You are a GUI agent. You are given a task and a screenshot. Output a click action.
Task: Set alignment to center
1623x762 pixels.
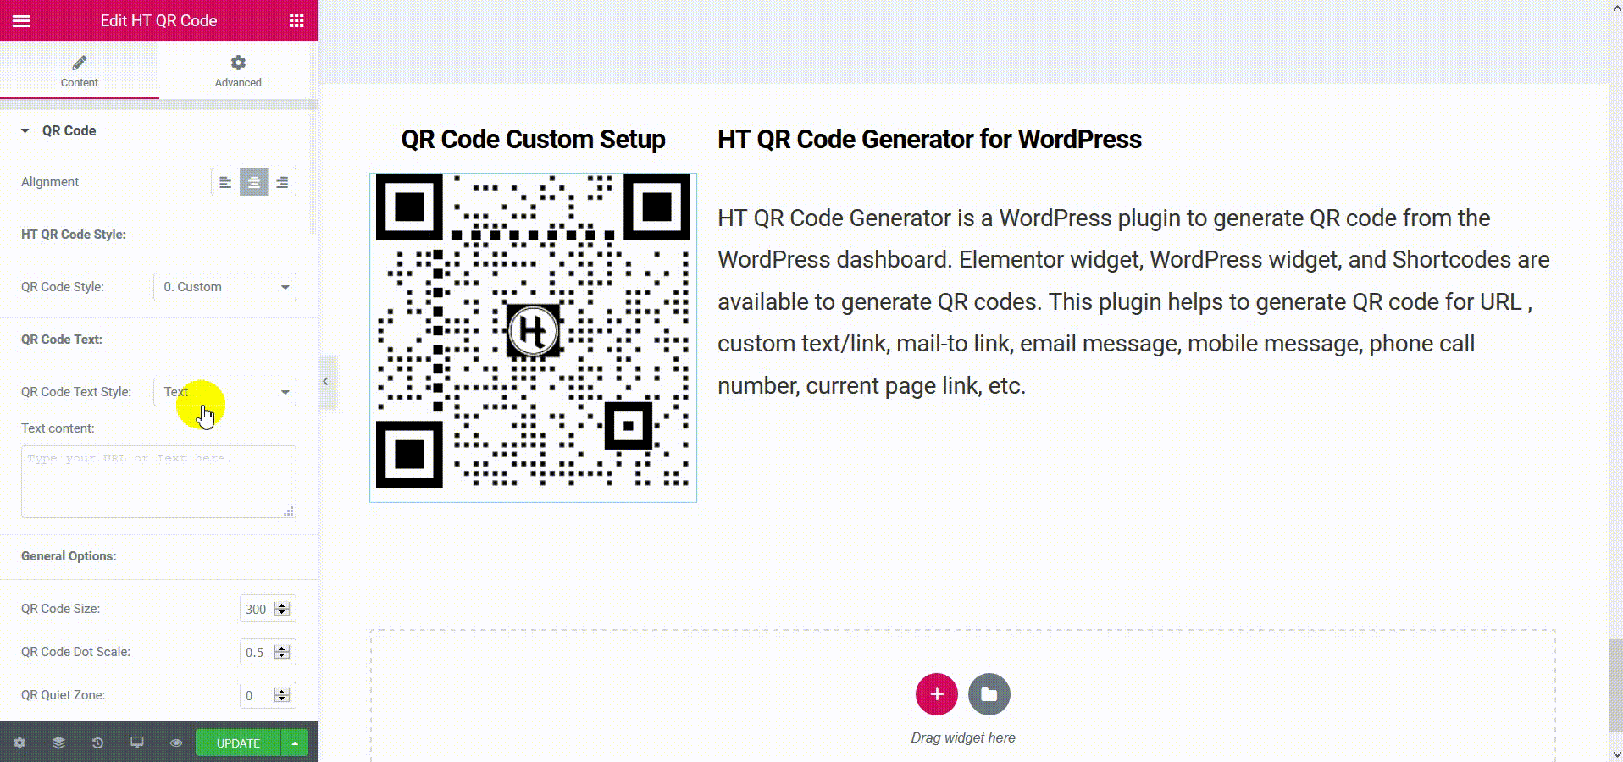pos(253,182)
